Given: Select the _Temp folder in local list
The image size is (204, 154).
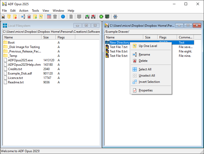Looking at the screenshot, I should pos(12,56).
